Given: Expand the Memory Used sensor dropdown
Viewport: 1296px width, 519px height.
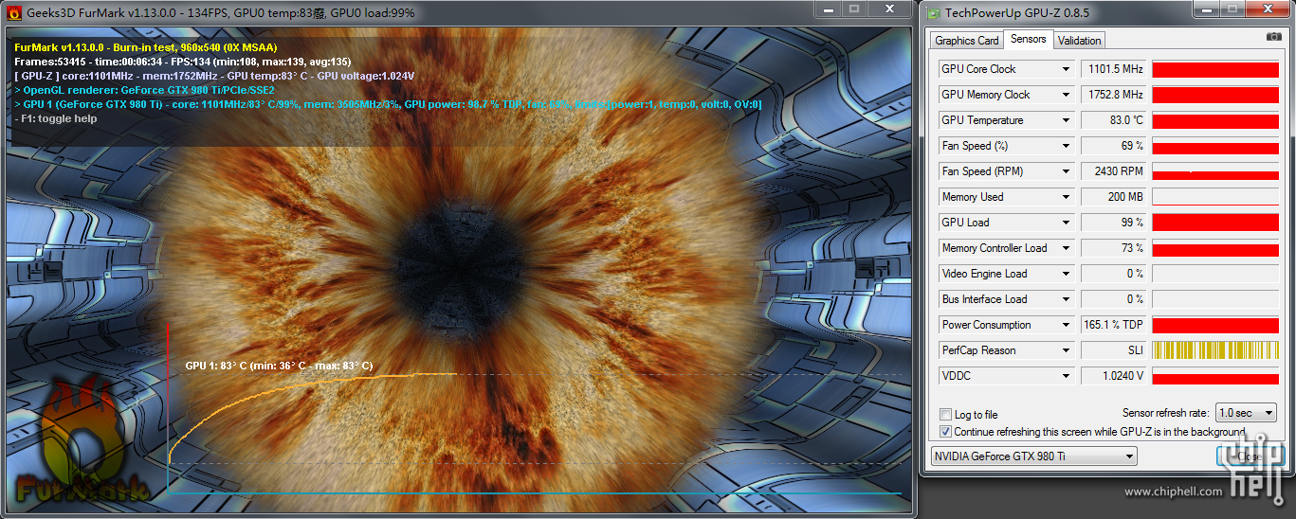Looking at the screenshot, I should click(x=1066, y=197).
